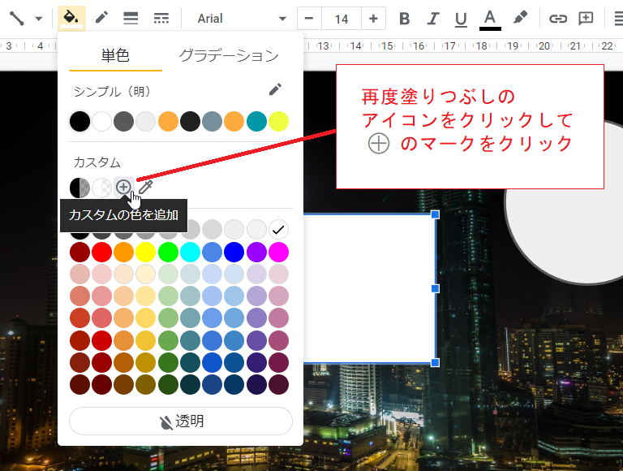
Task: Select the orange color swatch
Action: coord(123,253)
